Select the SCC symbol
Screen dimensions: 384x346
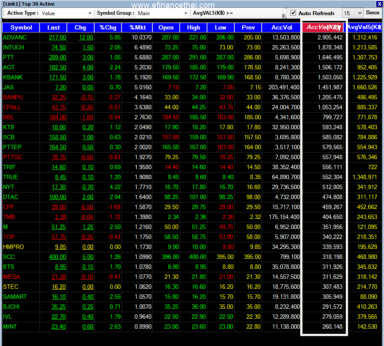[9, 257]
